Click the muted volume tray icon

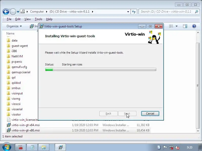tap(177, 147)
